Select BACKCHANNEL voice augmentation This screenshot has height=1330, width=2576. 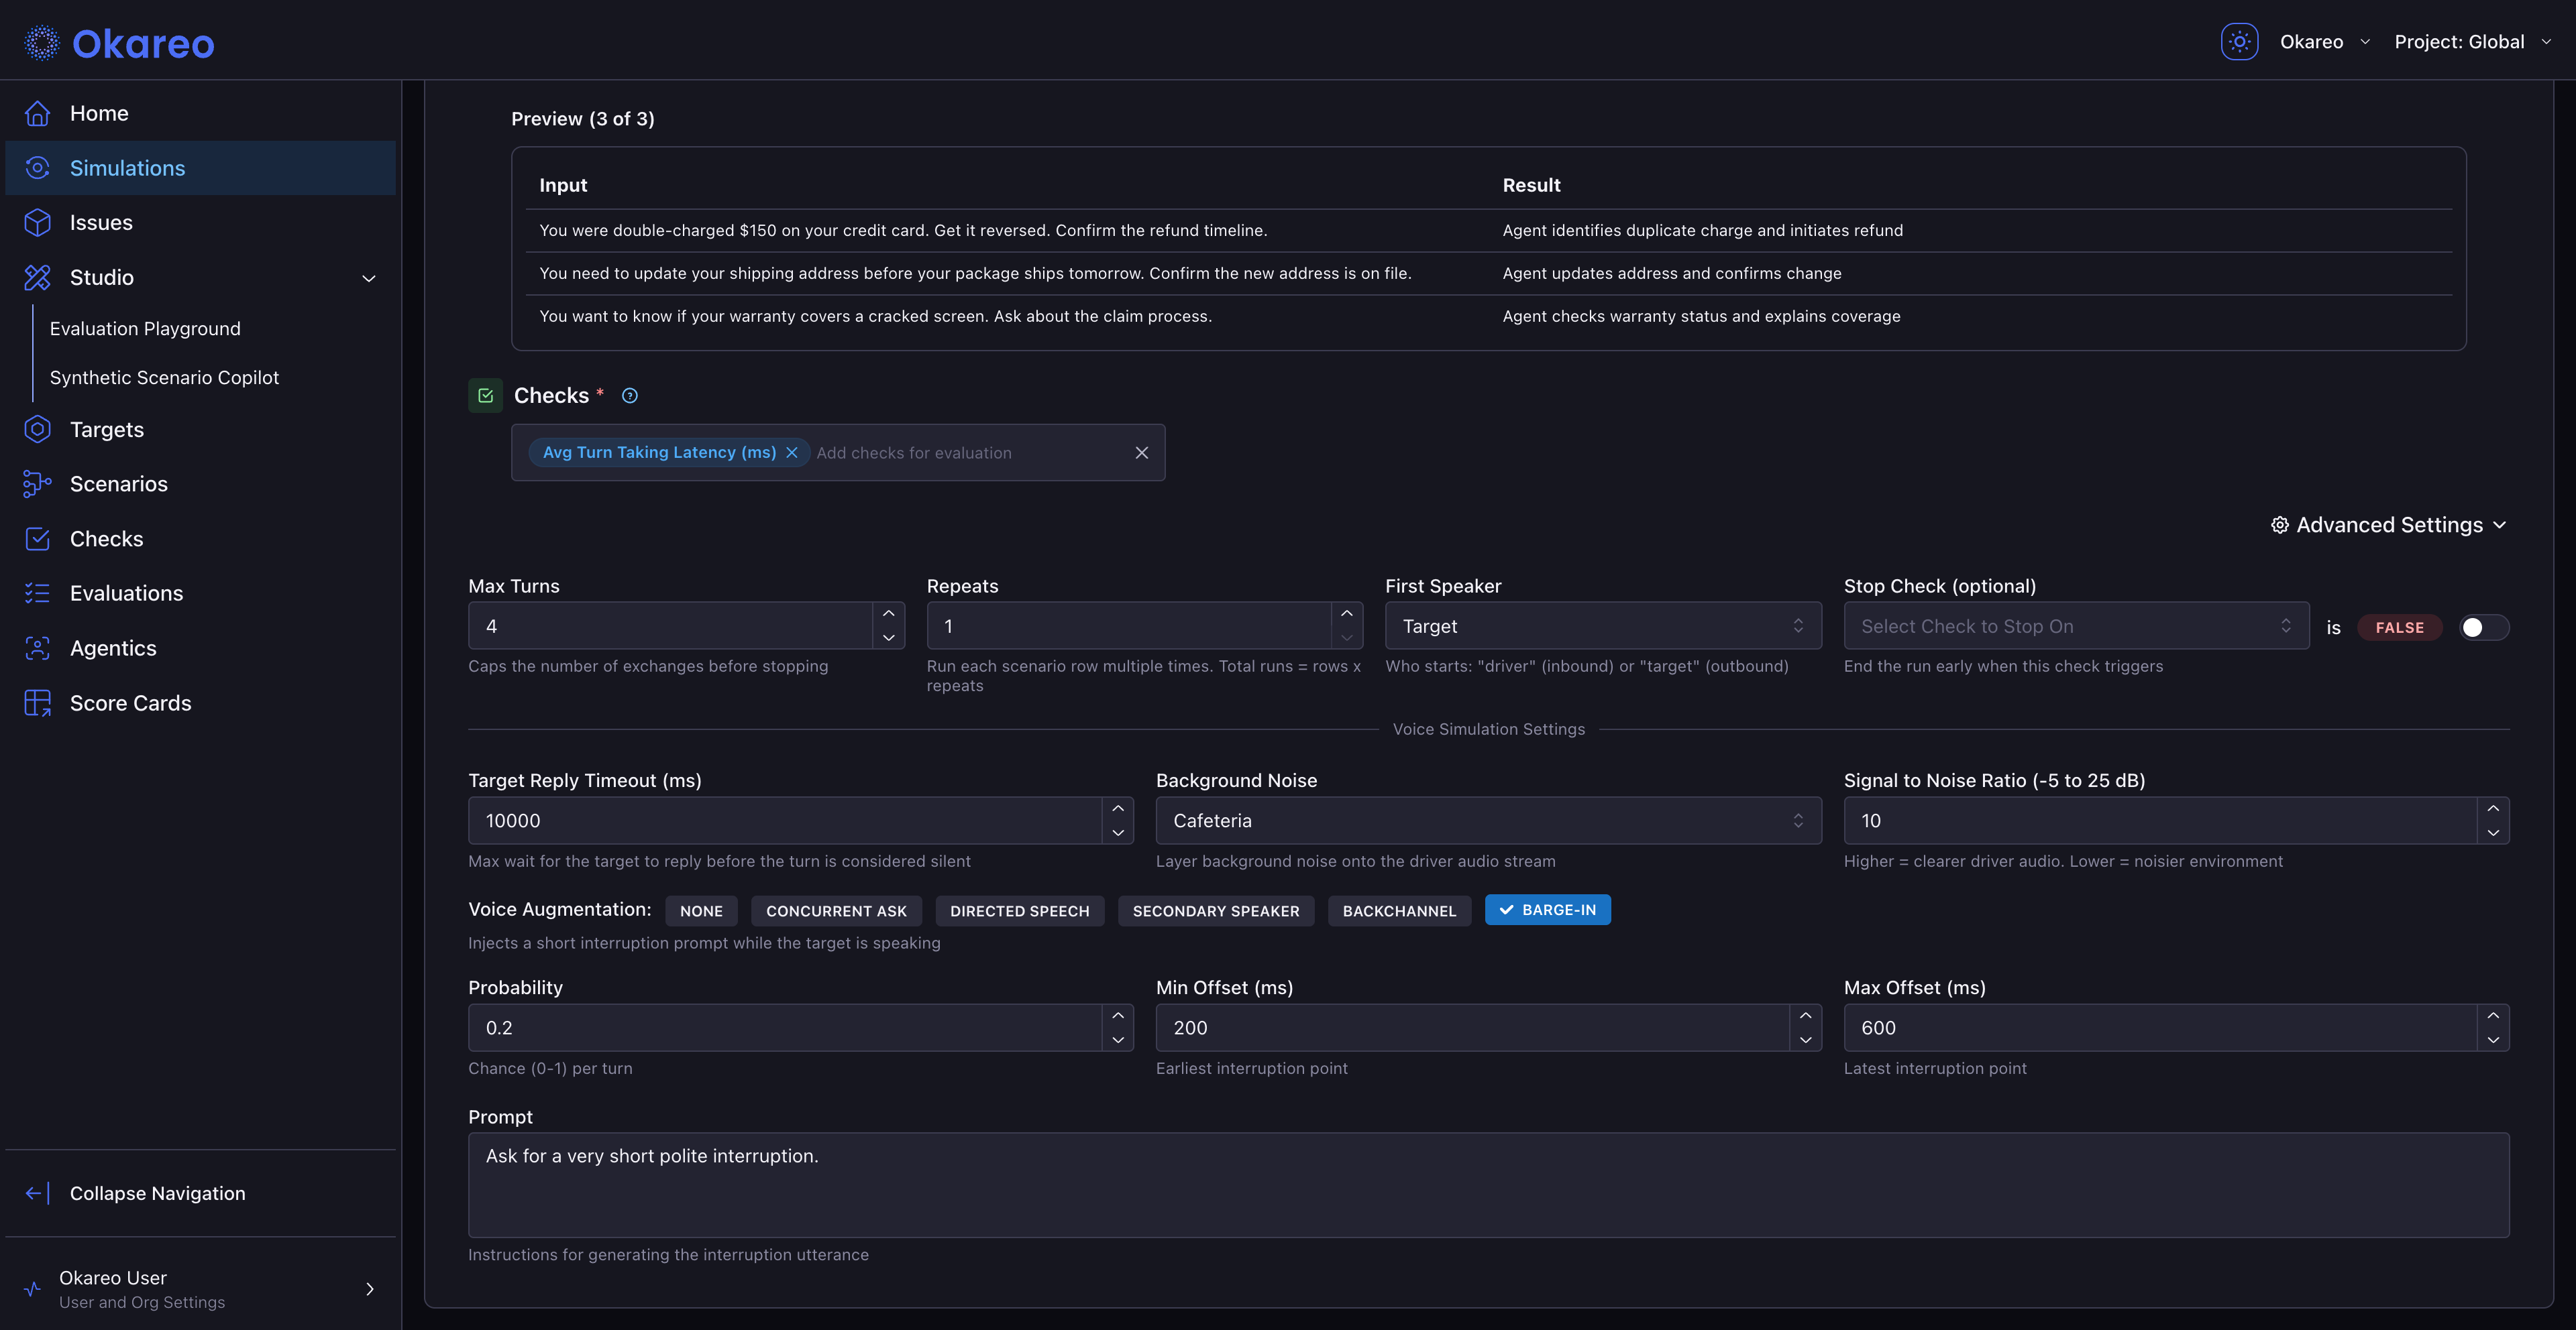tap(1399, 910)
